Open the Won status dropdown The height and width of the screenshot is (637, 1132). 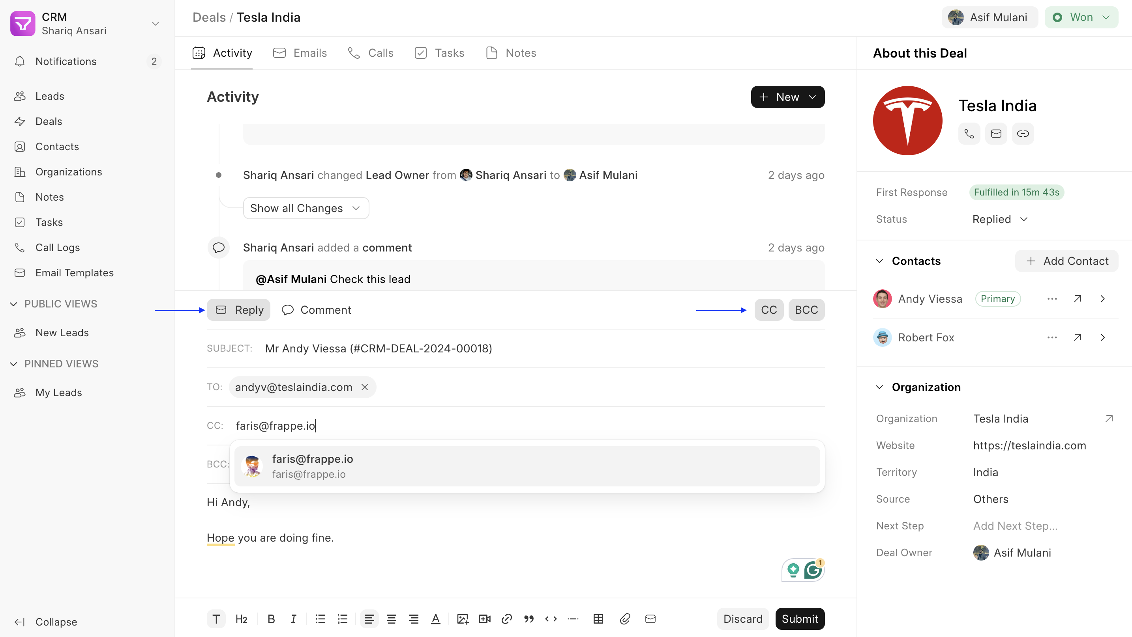(x=1081, y=18)
